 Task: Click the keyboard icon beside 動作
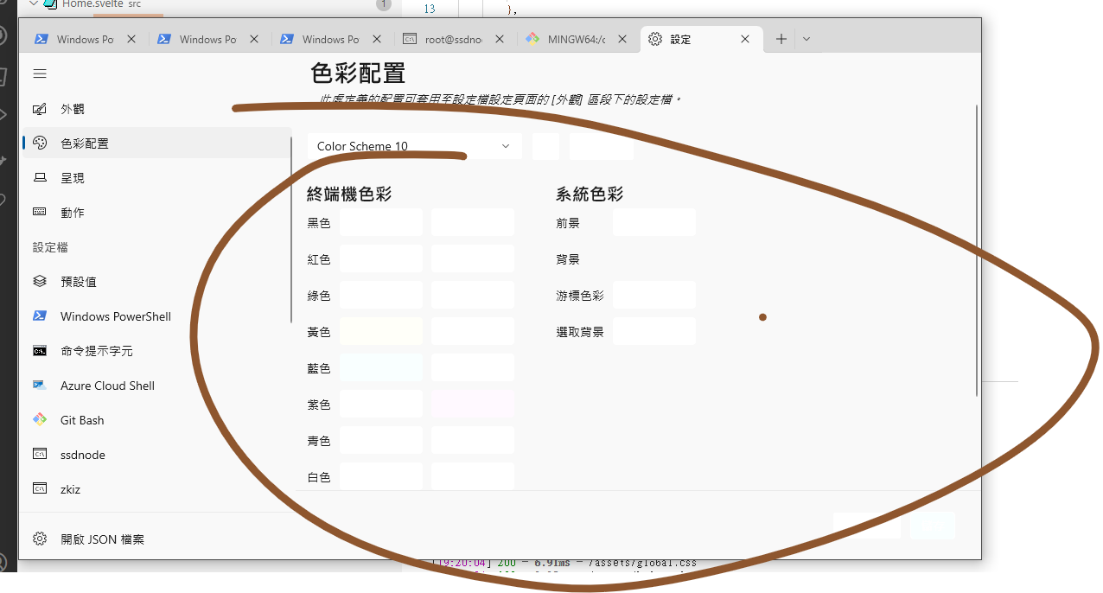pyautogui.click(x=40, y=213)
